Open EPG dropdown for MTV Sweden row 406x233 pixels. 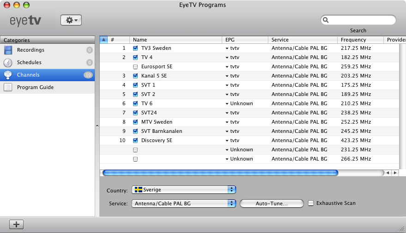227,122
